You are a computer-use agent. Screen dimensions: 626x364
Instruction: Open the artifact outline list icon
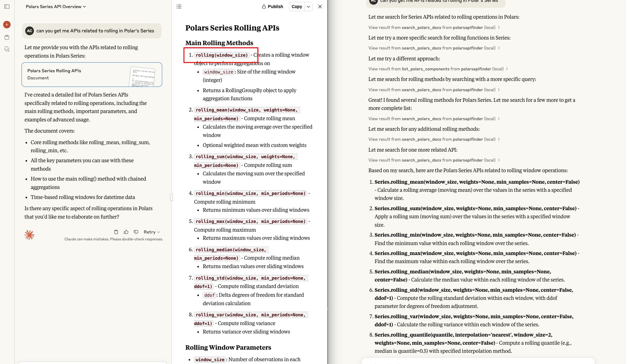coord(179,7)
